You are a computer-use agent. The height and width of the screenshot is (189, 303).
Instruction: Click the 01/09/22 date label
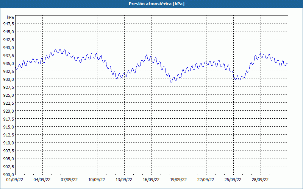(x=15, y=180)
